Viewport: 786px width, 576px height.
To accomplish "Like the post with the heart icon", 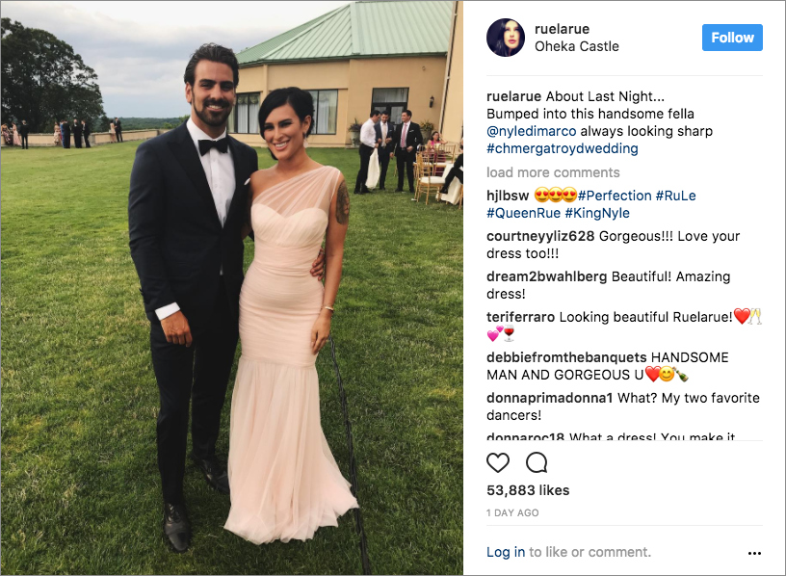I will (x=498, y=462).
